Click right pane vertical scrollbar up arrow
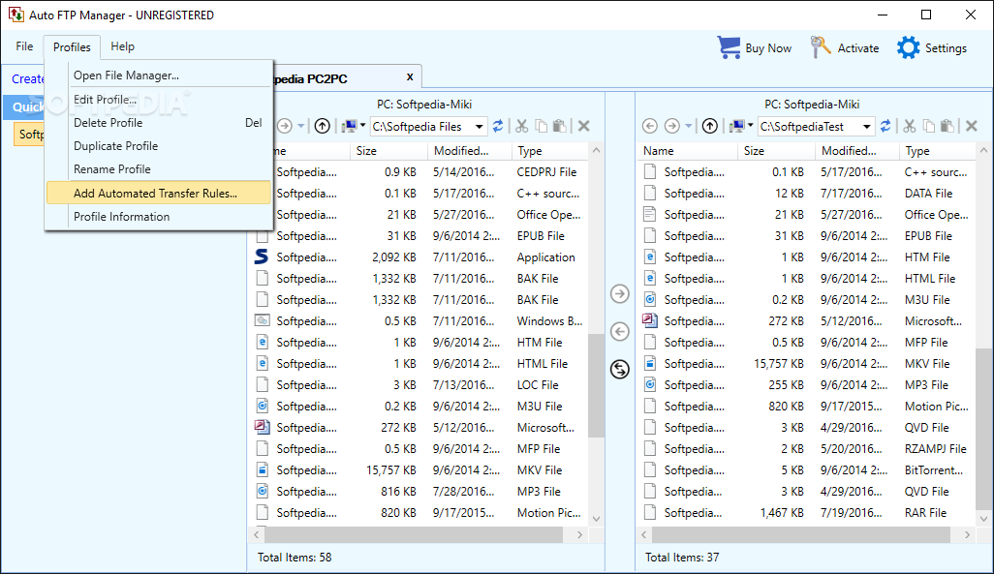This screenshot has height=574, width=994. click(x=983, y=150)
